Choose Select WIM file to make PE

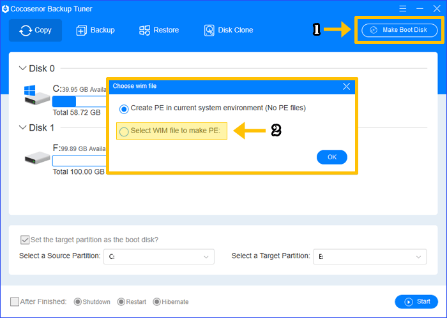point(124,132)
